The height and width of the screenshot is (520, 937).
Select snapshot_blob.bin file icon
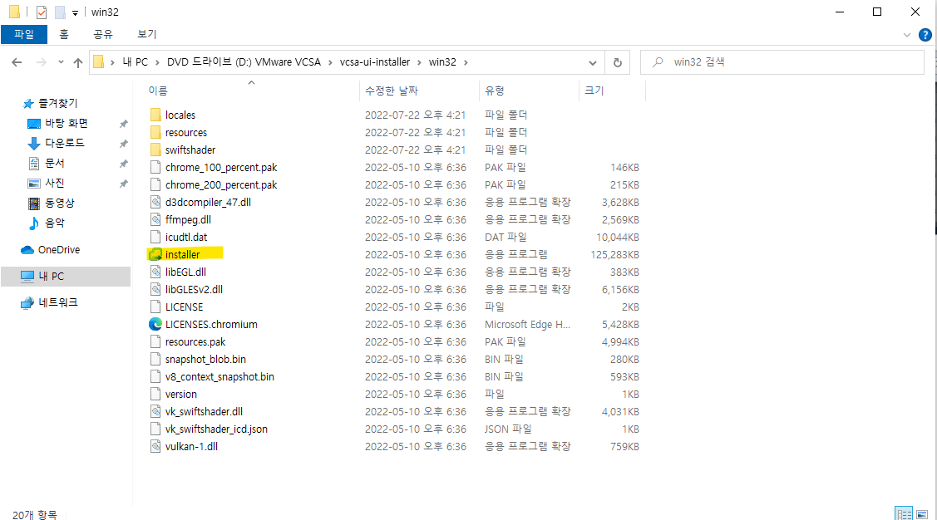(155, 359)
